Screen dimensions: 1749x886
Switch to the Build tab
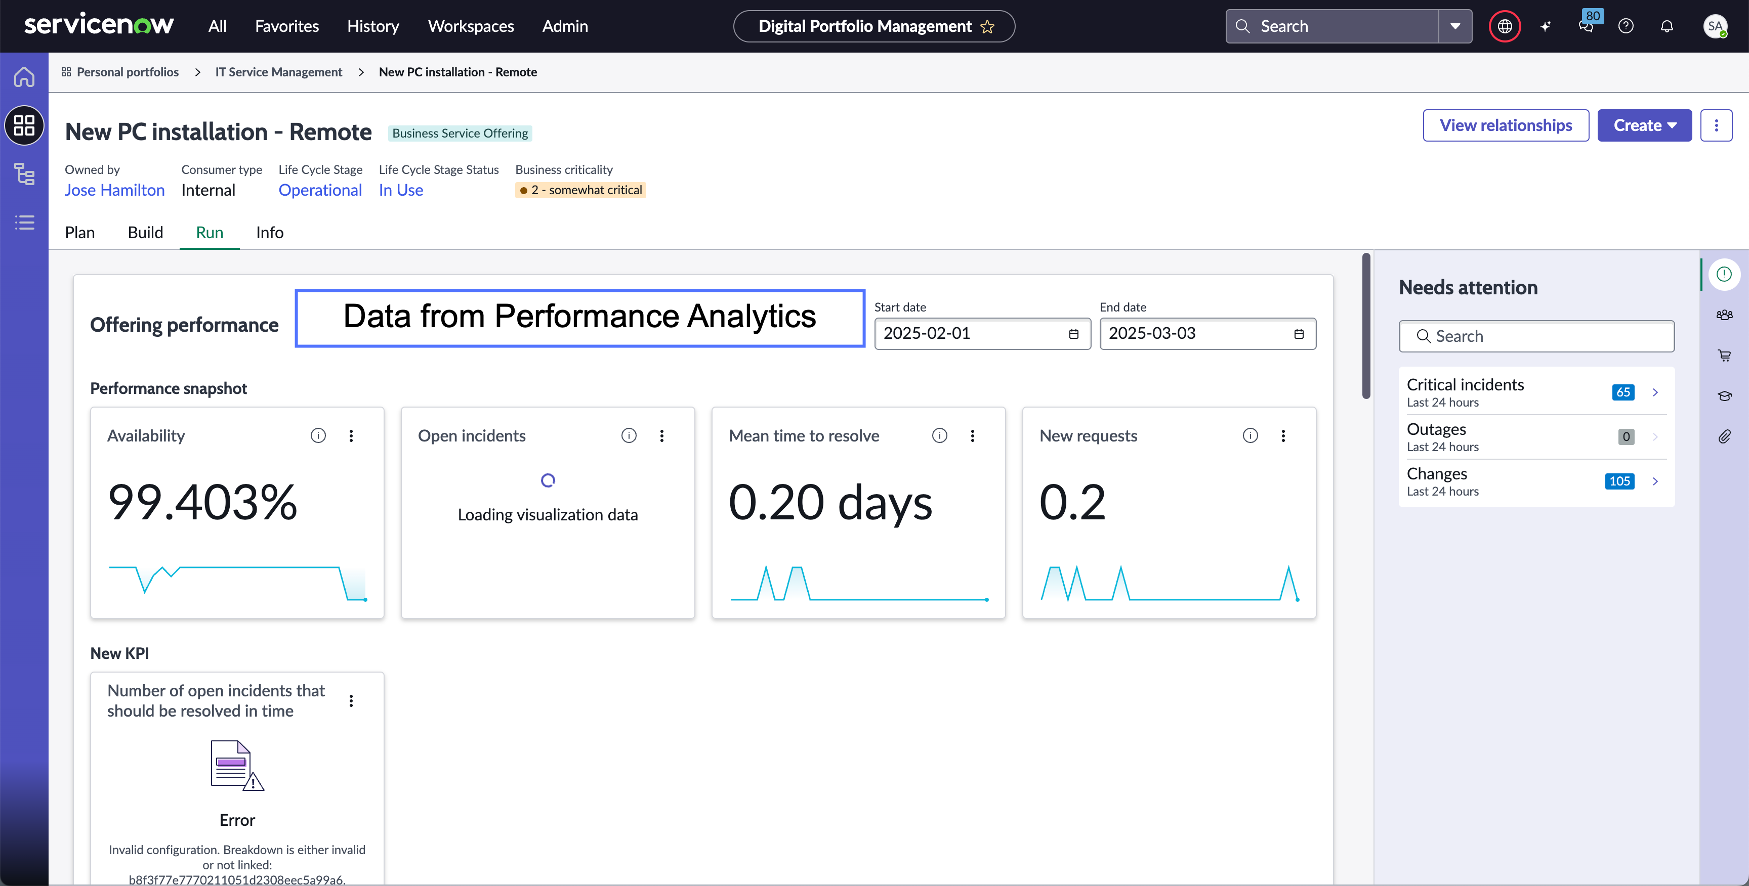click(145, 233)
